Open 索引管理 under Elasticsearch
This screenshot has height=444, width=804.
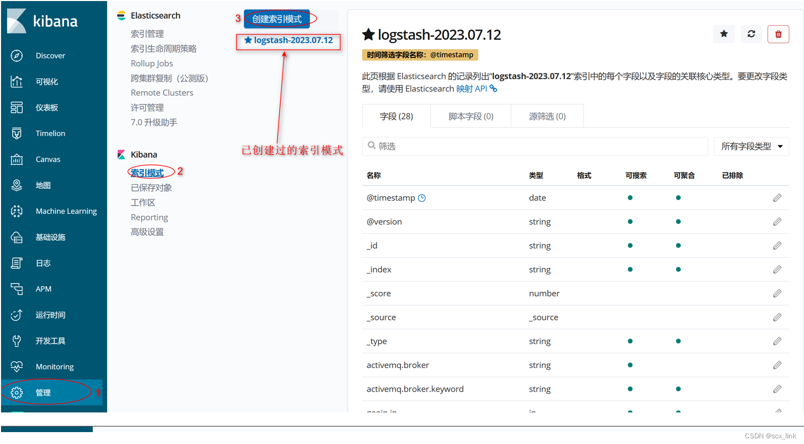click(147, 34)
